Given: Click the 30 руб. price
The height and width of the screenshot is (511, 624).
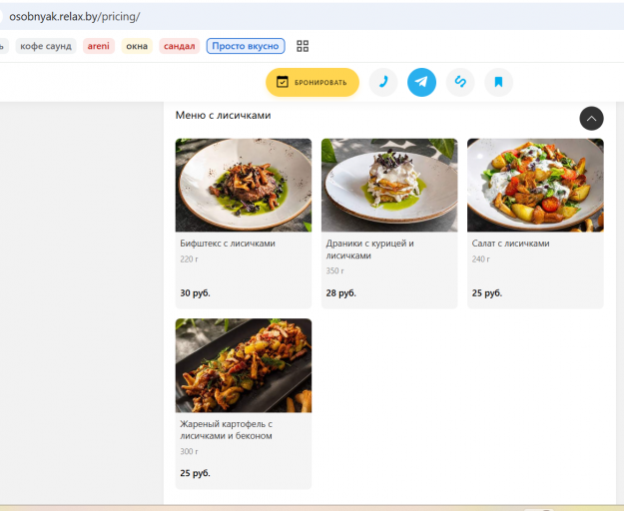Looking at the screenshot, I should coord(195,293).
